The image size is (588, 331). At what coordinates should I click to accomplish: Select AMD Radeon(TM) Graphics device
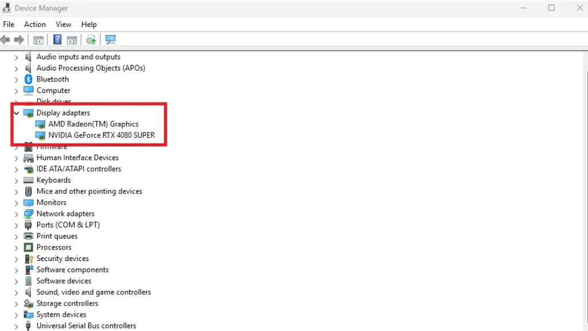[x=93, y=124]
